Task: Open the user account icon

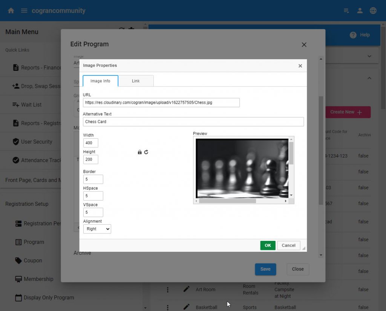Action: pos(360,11)
